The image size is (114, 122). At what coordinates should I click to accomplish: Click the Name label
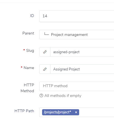click(x=29, y=68)
